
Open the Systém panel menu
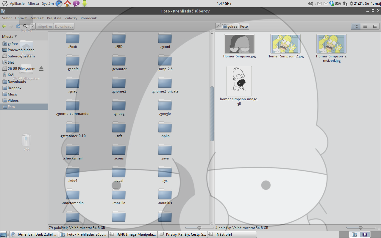[48, 4]
